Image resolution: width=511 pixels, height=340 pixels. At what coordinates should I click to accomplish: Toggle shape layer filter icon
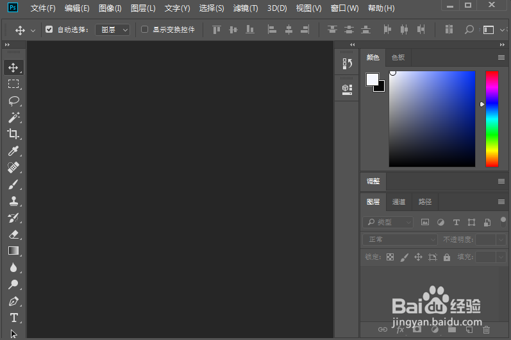click(x=471, y=223)
